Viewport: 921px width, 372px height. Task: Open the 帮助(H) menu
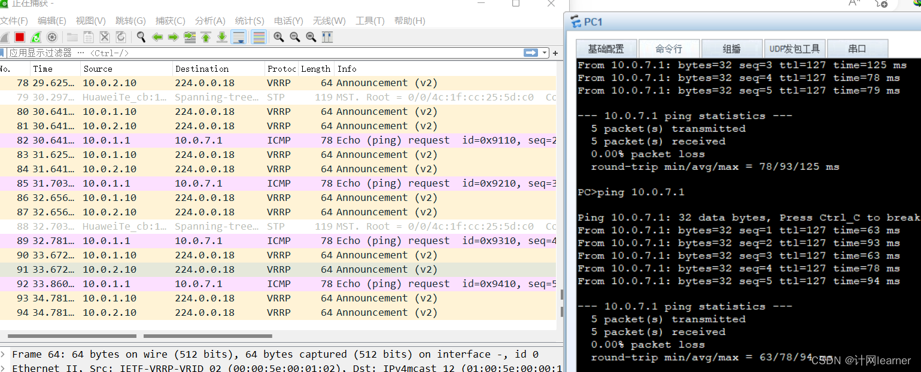[410, 21]
